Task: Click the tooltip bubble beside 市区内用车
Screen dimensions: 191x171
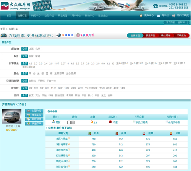Action: click(x=69, y=138)
